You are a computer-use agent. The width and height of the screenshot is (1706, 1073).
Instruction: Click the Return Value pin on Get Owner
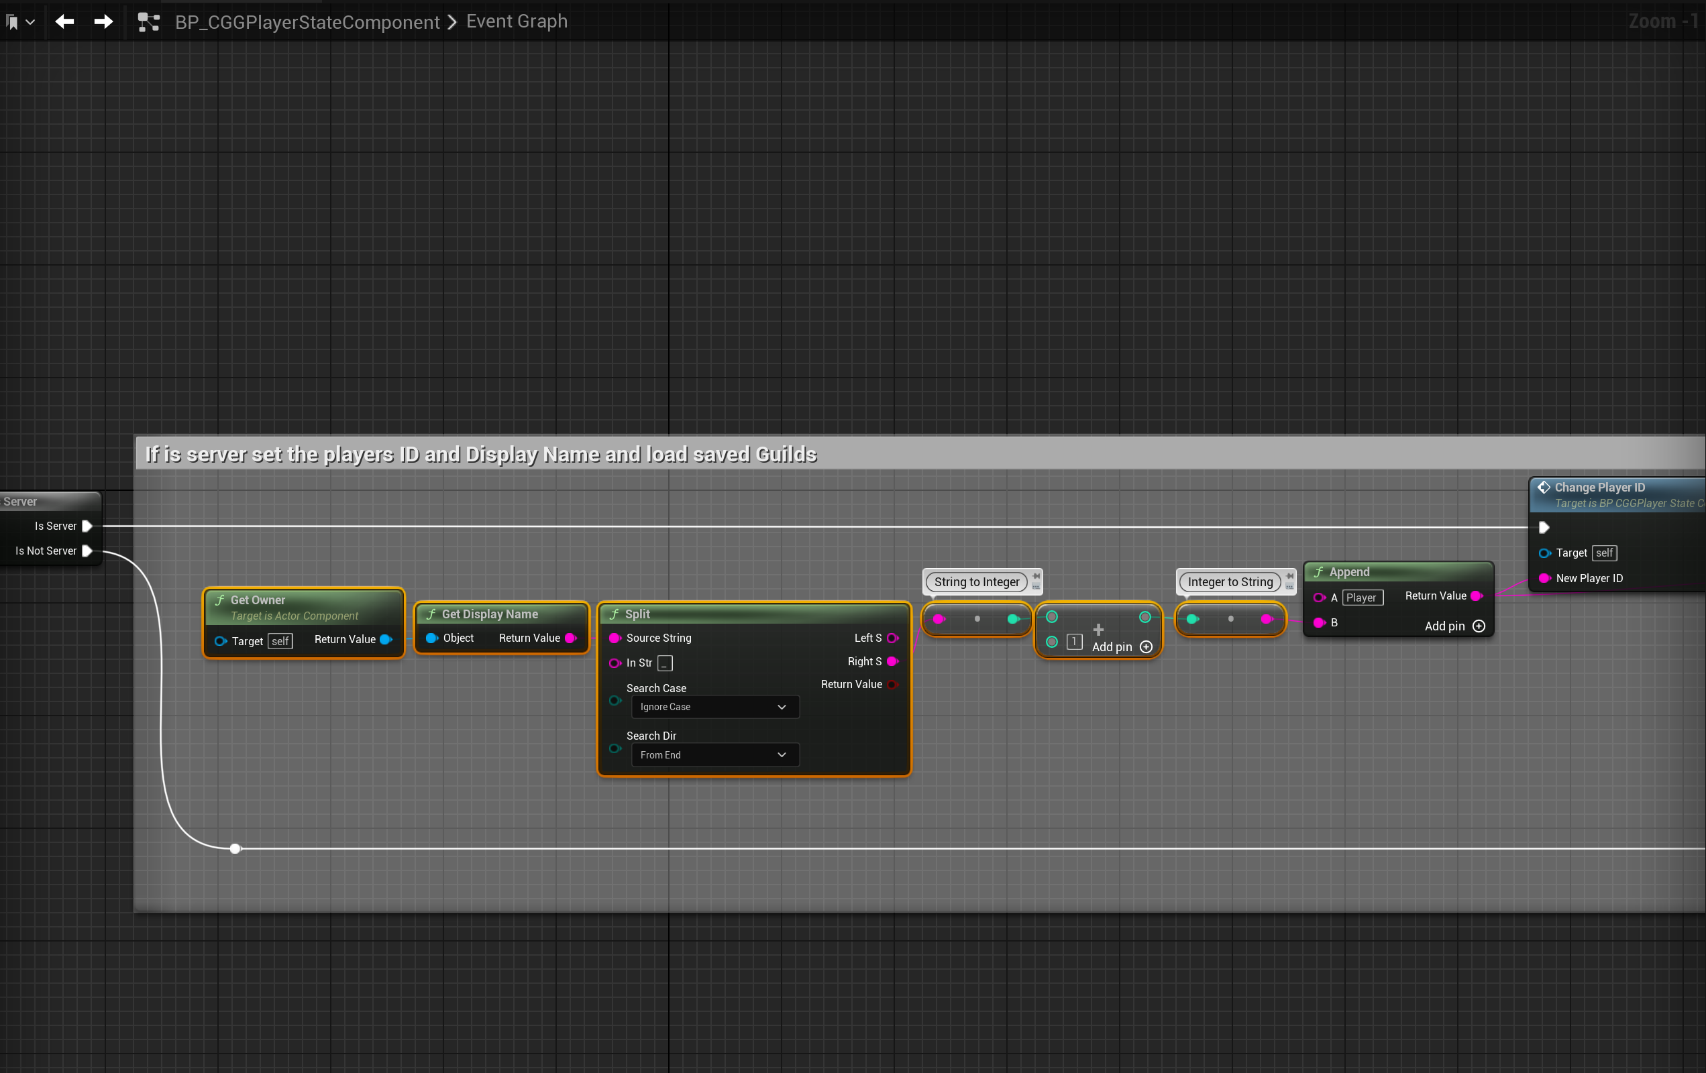pyautogui.click(x=386, y=639)
